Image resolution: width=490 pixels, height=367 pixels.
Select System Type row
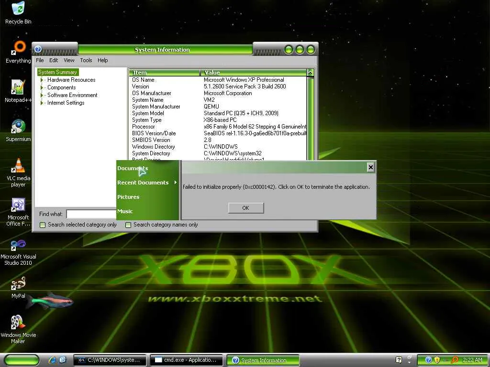tap(218, 120)
